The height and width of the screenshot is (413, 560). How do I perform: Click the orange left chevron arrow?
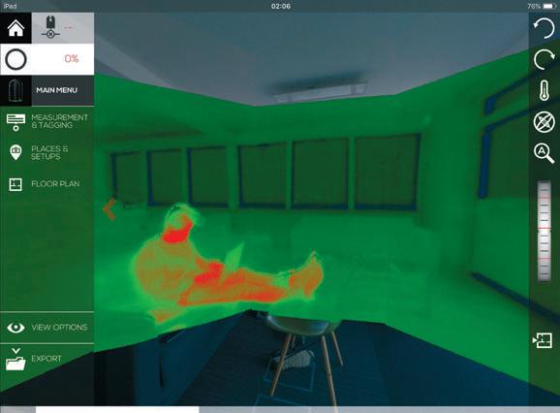pyautogui.click(x=110, y=209)
